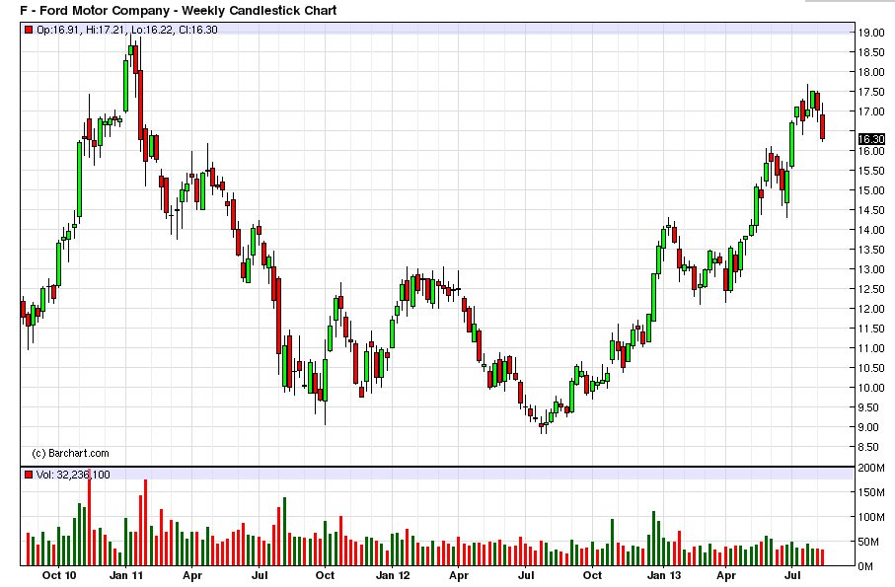The image size is (895, 587).
Task: Click the 12.00 price axis label
Action: (871, 309)
